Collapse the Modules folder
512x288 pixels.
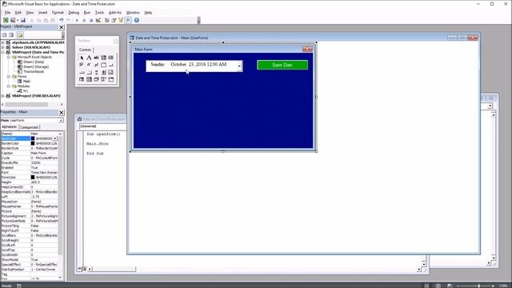point(9,86)
